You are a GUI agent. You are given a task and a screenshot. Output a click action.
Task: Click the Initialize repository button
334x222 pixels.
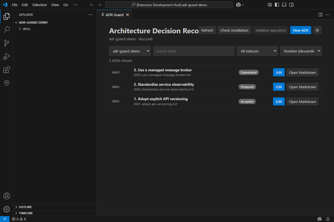271,30
